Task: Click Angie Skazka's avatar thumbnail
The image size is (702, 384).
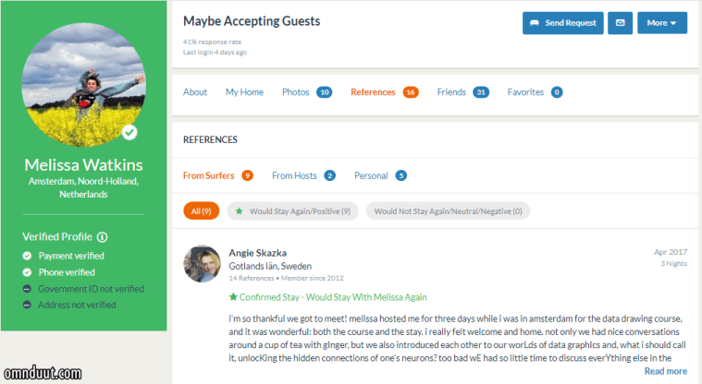Action: click(202, 263)
